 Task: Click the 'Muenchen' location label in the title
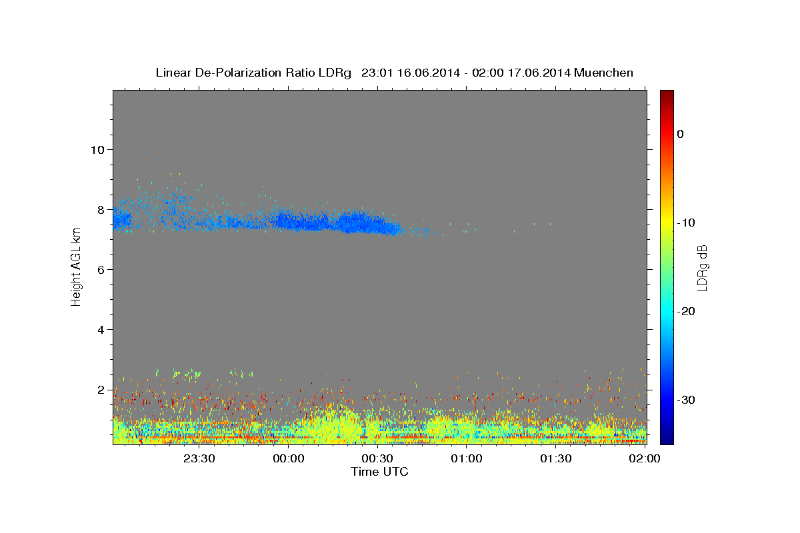[x=604, y=73]
